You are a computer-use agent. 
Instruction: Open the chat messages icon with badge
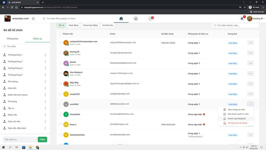pos(151,19)
